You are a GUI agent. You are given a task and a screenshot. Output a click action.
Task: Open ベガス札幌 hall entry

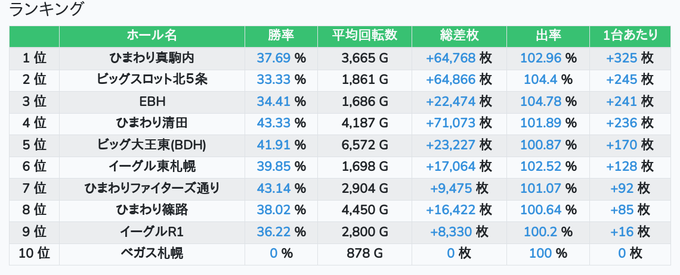152,254
